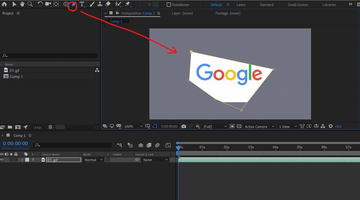360x200 pixels.
Task: Click the 03s mark on timeline ruler
Action: (251, 147)
